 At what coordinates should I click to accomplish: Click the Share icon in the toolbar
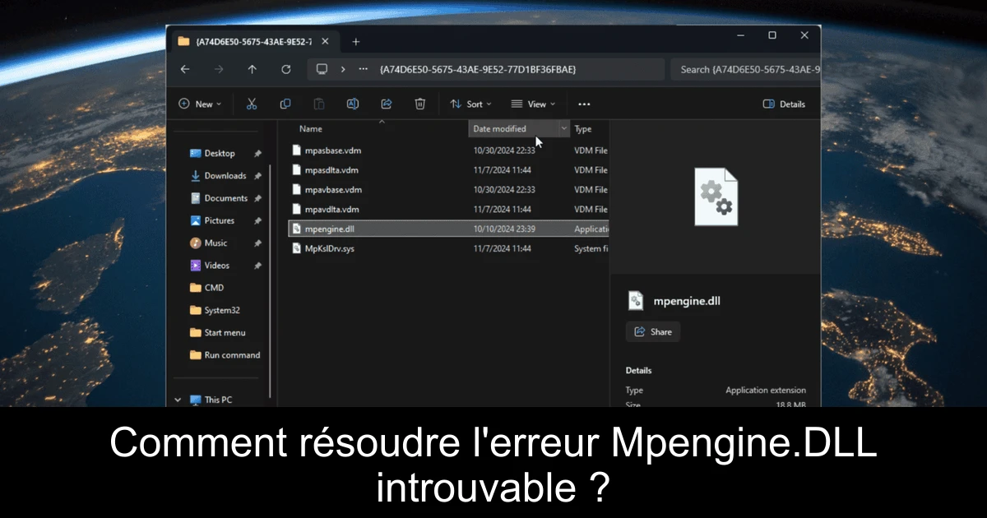(386, 104)
